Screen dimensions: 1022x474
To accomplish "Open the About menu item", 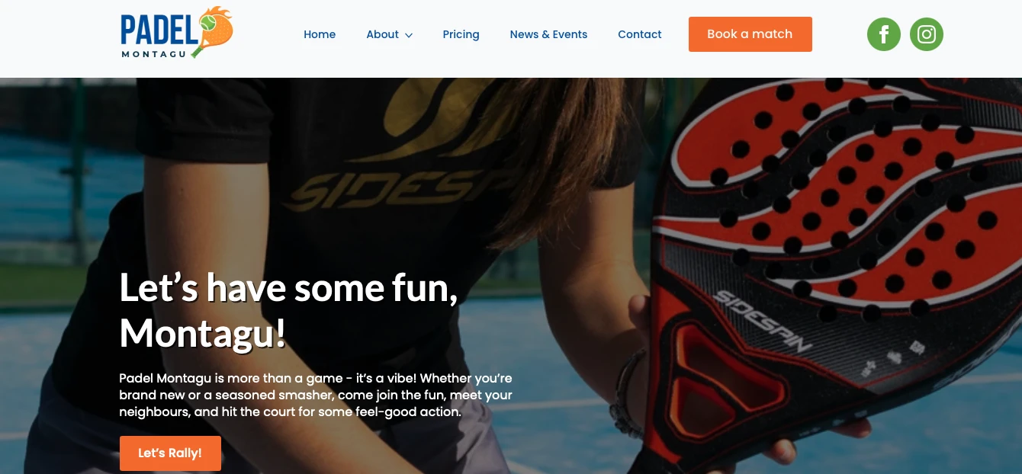I will [x=382, y=34].
